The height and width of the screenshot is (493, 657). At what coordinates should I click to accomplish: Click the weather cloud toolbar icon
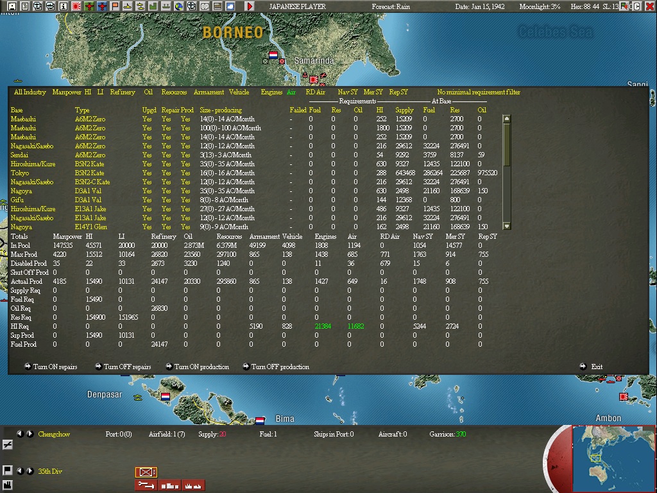pyautogui.click(x=230, y=6)
